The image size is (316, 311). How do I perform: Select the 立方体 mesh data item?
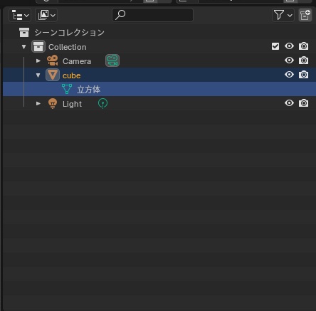click(88, 90)
